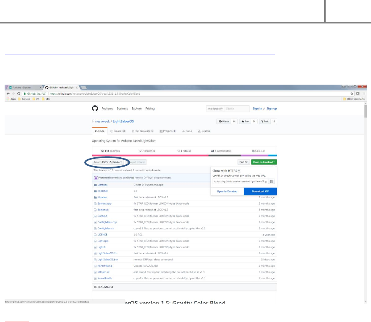The image size is (371, 322).
Task: Click the GitHub repository search field
Action: [236, 108]
